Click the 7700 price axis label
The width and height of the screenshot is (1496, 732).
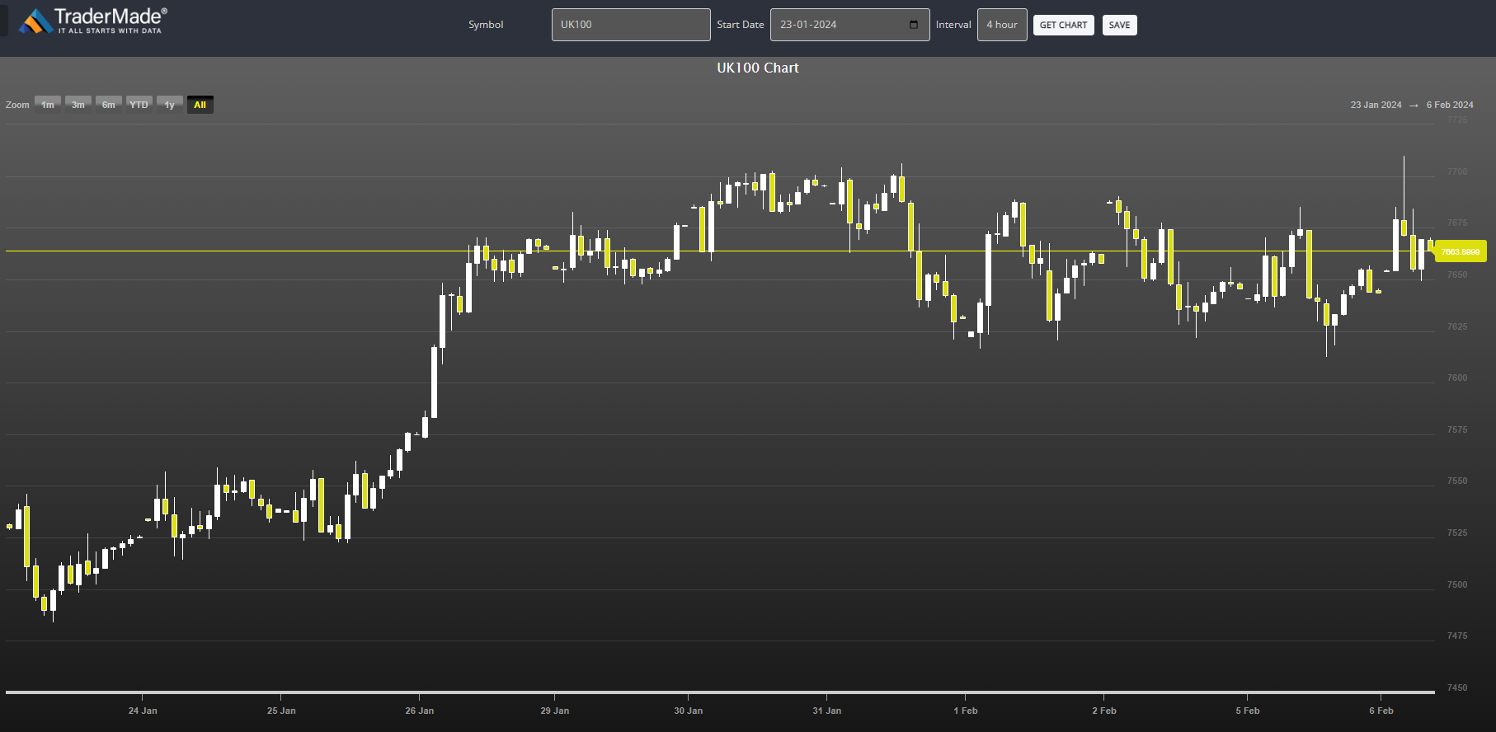pos(1457,171)
